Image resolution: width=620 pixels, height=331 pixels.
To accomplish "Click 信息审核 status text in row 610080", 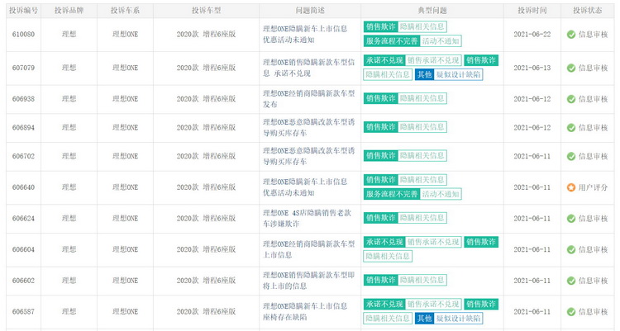I will tap(593, 35).
